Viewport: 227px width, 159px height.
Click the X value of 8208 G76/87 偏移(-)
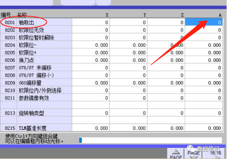[91, 75]
